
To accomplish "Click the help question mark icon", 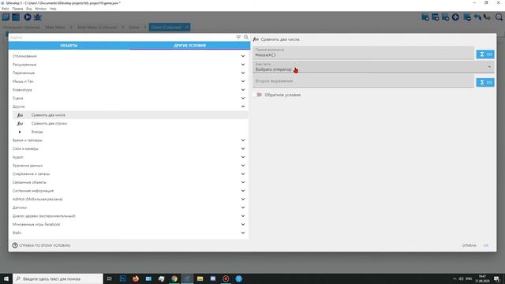I will tap(15, 245).
